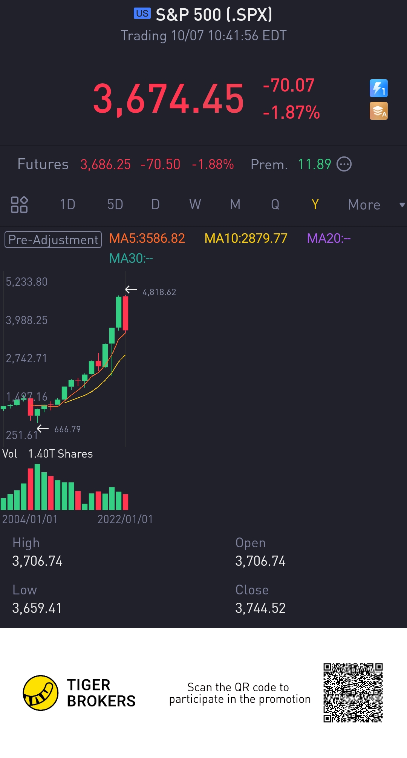Toggle the Pre-Adjustment setting
The height and width of the screenshot is (758, 407).
point(53,240)
